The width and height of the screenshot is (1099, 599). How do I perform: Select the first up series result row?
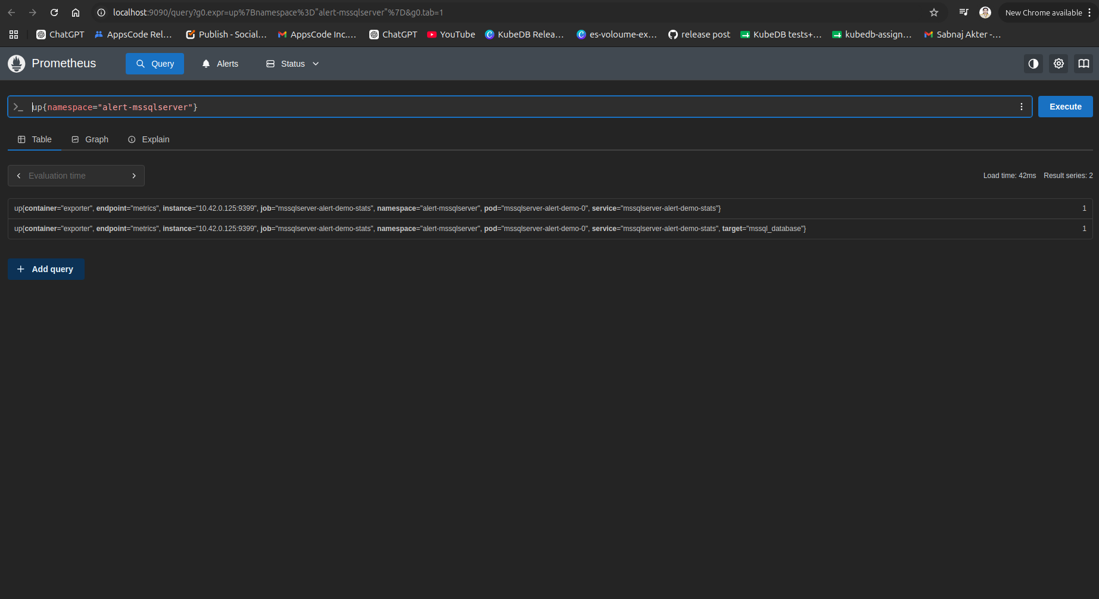(x=550, y=208)
